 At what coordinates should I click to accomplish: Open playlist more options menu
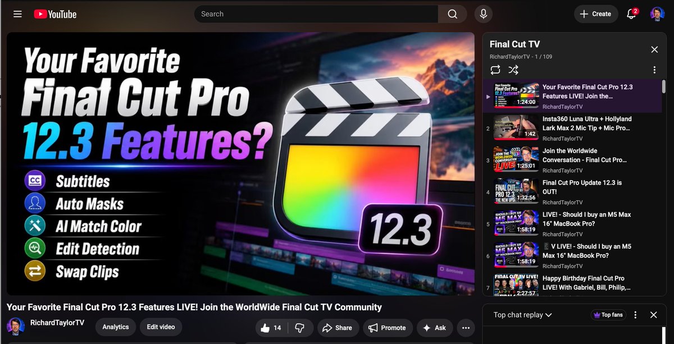coord(654,70)
